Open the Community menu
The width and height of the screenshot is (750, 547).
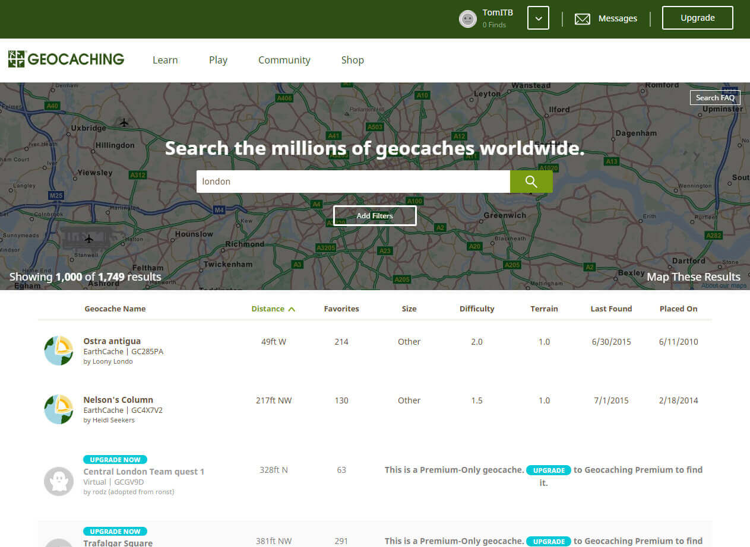click(284, 60)
